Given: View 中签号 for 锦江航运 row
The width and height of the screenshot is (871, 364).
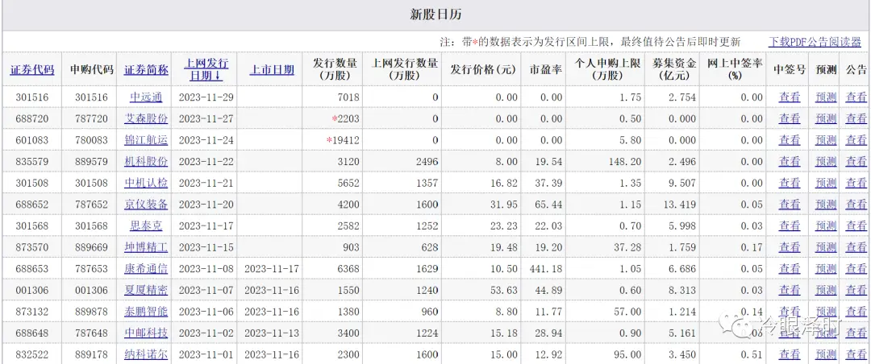Looking at the screenshot, I should [790, 140].
